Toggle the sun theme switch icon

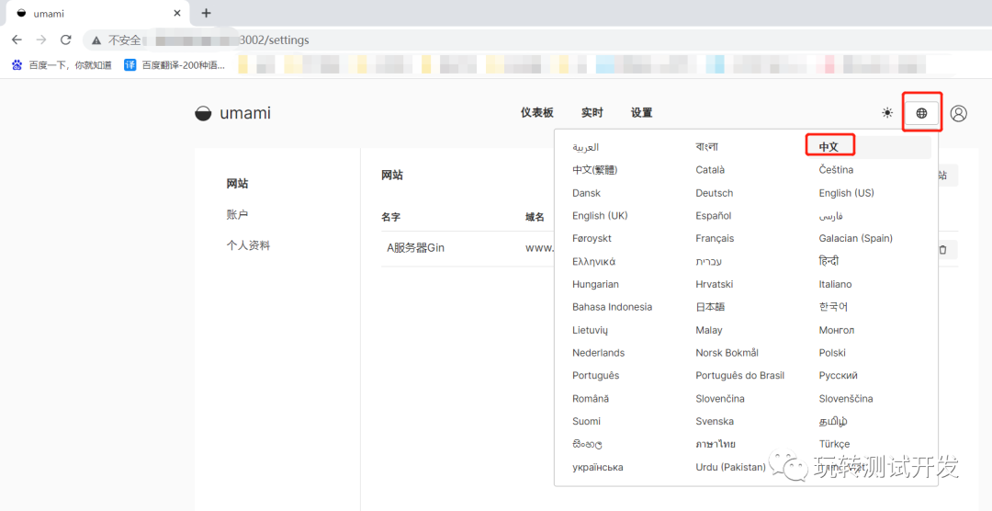(x=887, y=113)
